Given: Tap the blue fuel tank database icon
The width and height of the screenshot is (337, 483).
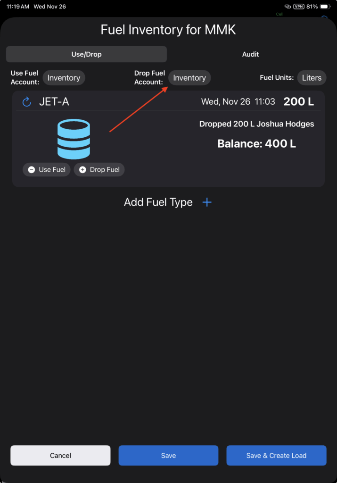Looking at the screenshot, I should tap(74, 139).
